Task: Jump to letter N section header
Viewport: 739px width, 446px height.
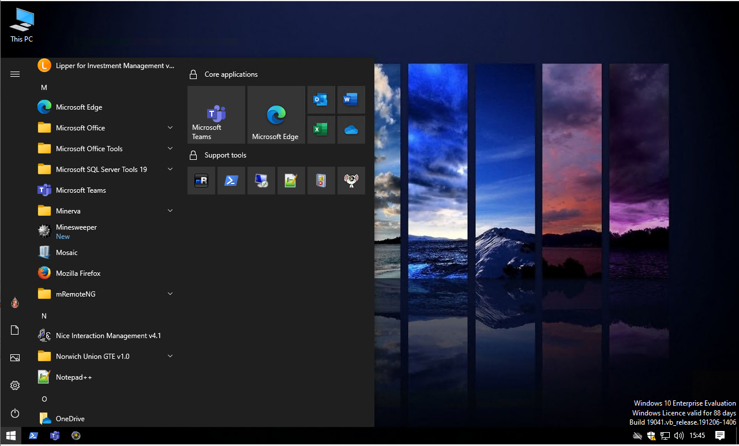Action: coord(44,316)
